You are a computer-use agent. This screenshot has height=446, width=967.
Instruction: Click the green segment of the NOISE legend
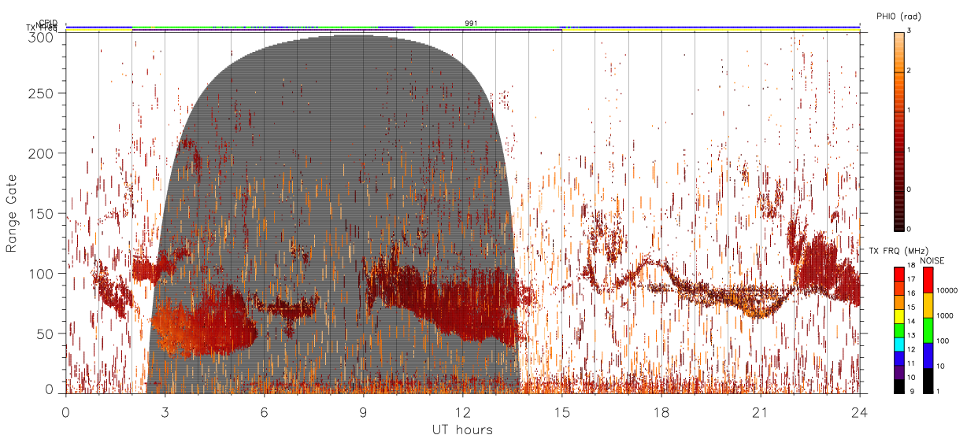(x=928, y=330)
